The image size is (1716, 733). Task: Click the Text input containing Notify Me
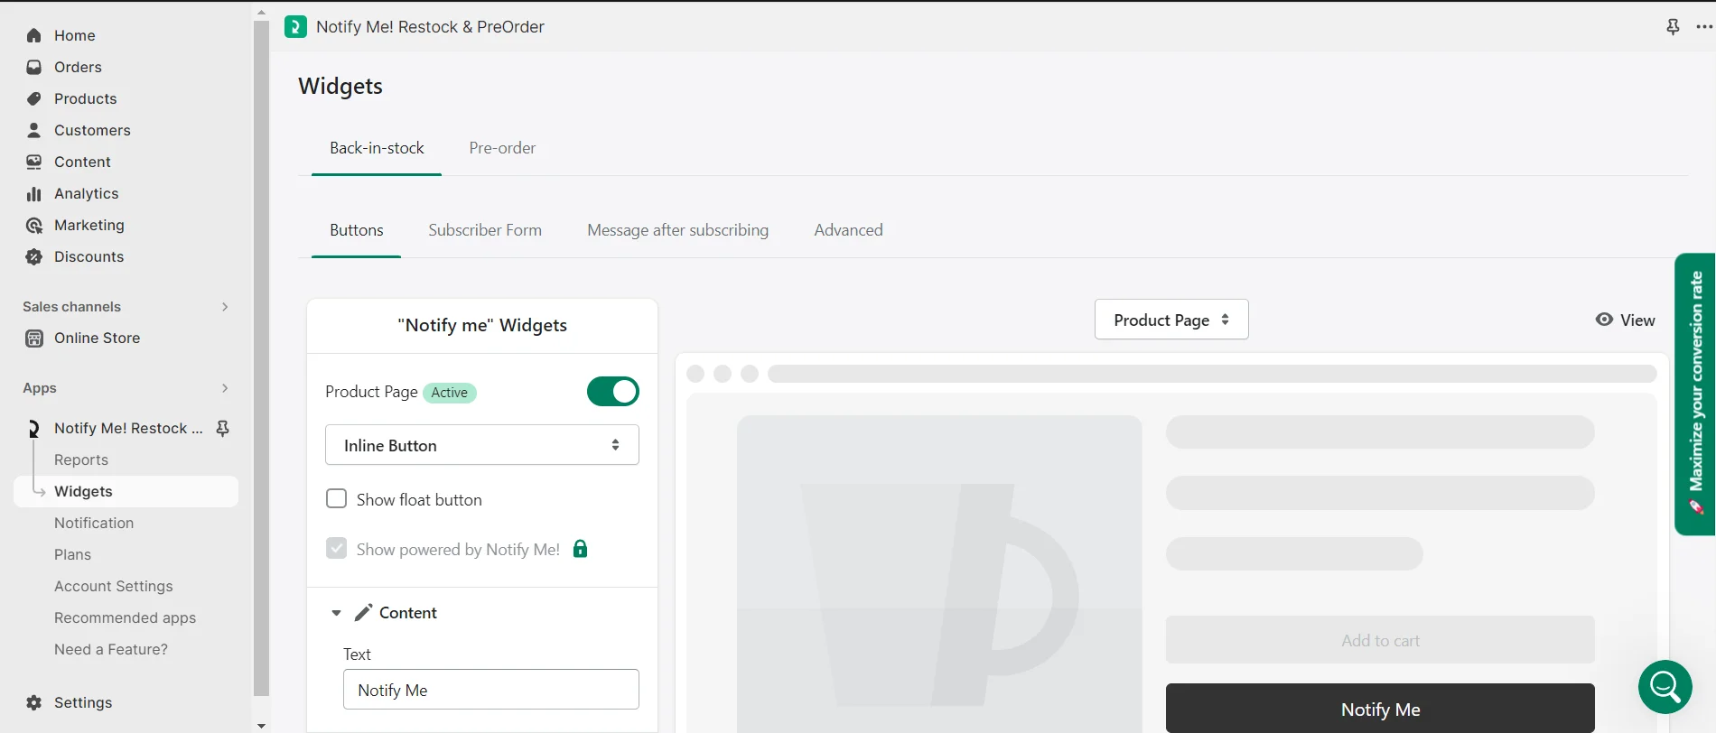click(x=491, y=690)
